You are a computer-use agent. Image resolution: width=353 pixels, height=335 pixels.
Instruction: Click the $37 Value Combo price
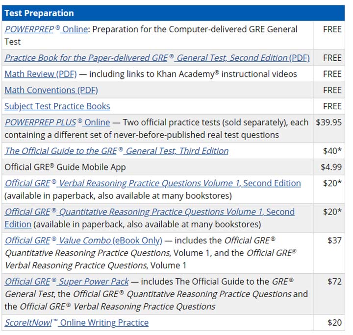pyautogui.click(x=334, y=240)
